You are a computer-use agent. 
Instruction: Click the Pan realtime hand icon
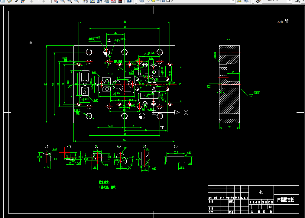[x=56, y=1]
